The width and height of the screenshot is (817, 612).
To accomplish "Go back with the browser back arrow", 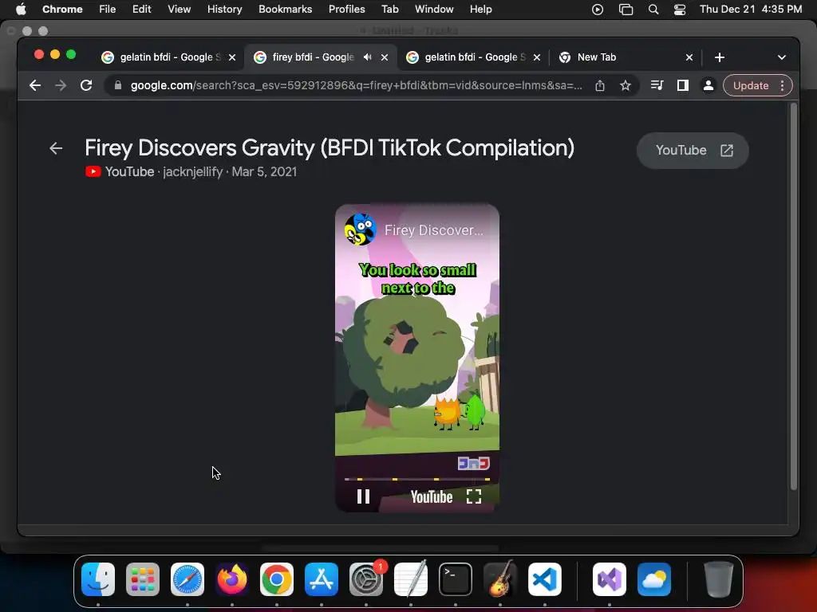I will 35,85.
